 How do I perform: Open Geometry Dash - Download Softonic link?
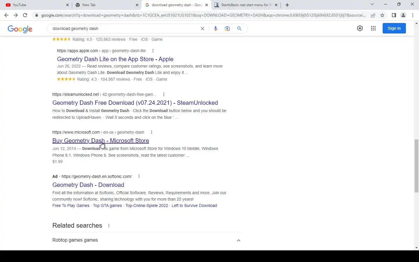click(88, 185)
